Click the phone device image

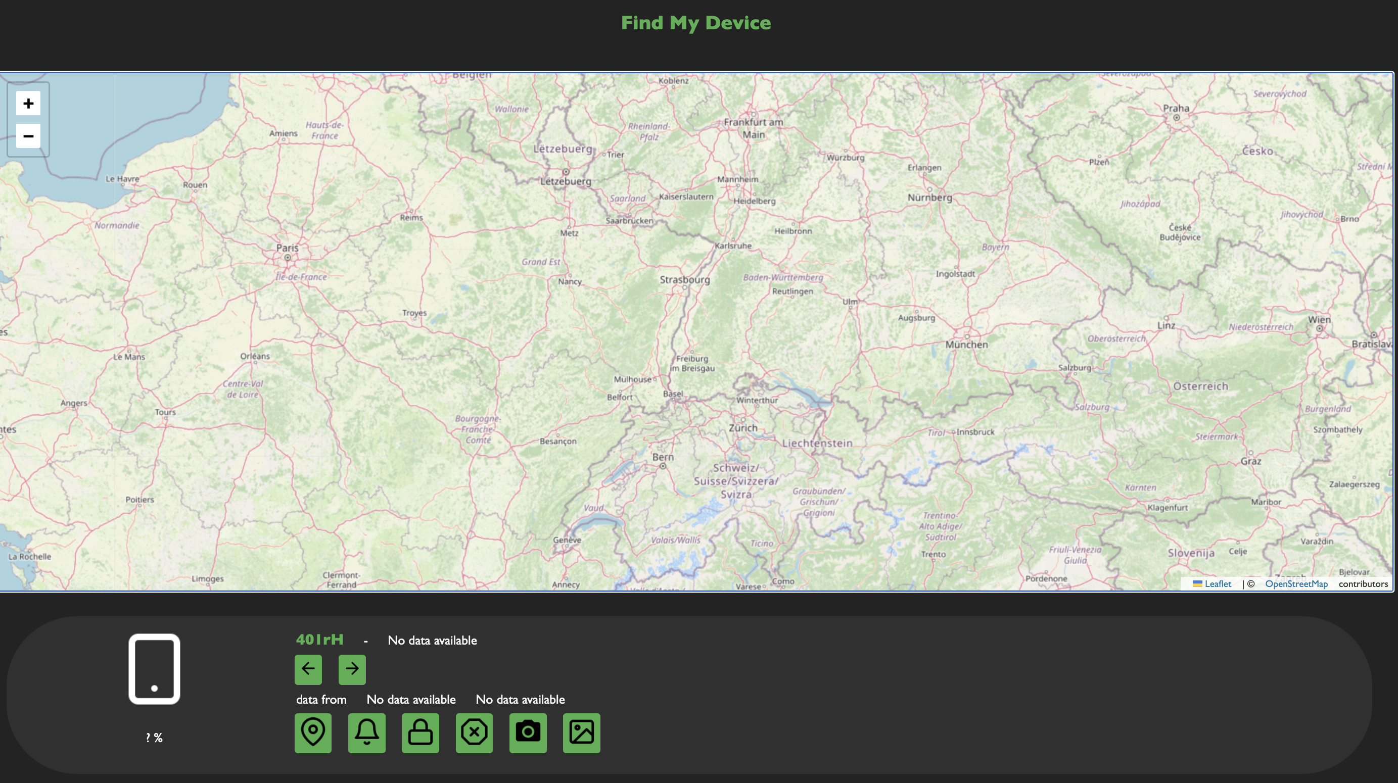tap(154, 669)
